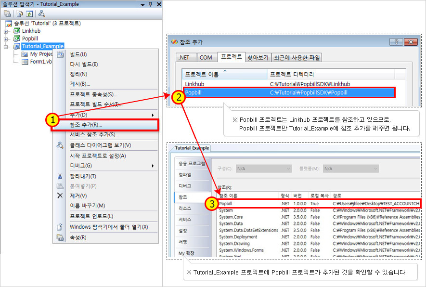The image size is (426, 287).
Task: Select 프로젝트 언로드(L) menu item
Action: click(x=105, y=216)
